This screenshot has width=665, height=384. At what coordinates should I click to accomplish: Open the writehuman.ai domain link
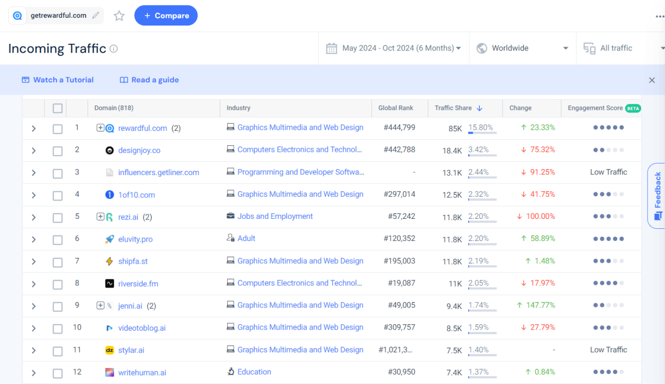(142, 372)
